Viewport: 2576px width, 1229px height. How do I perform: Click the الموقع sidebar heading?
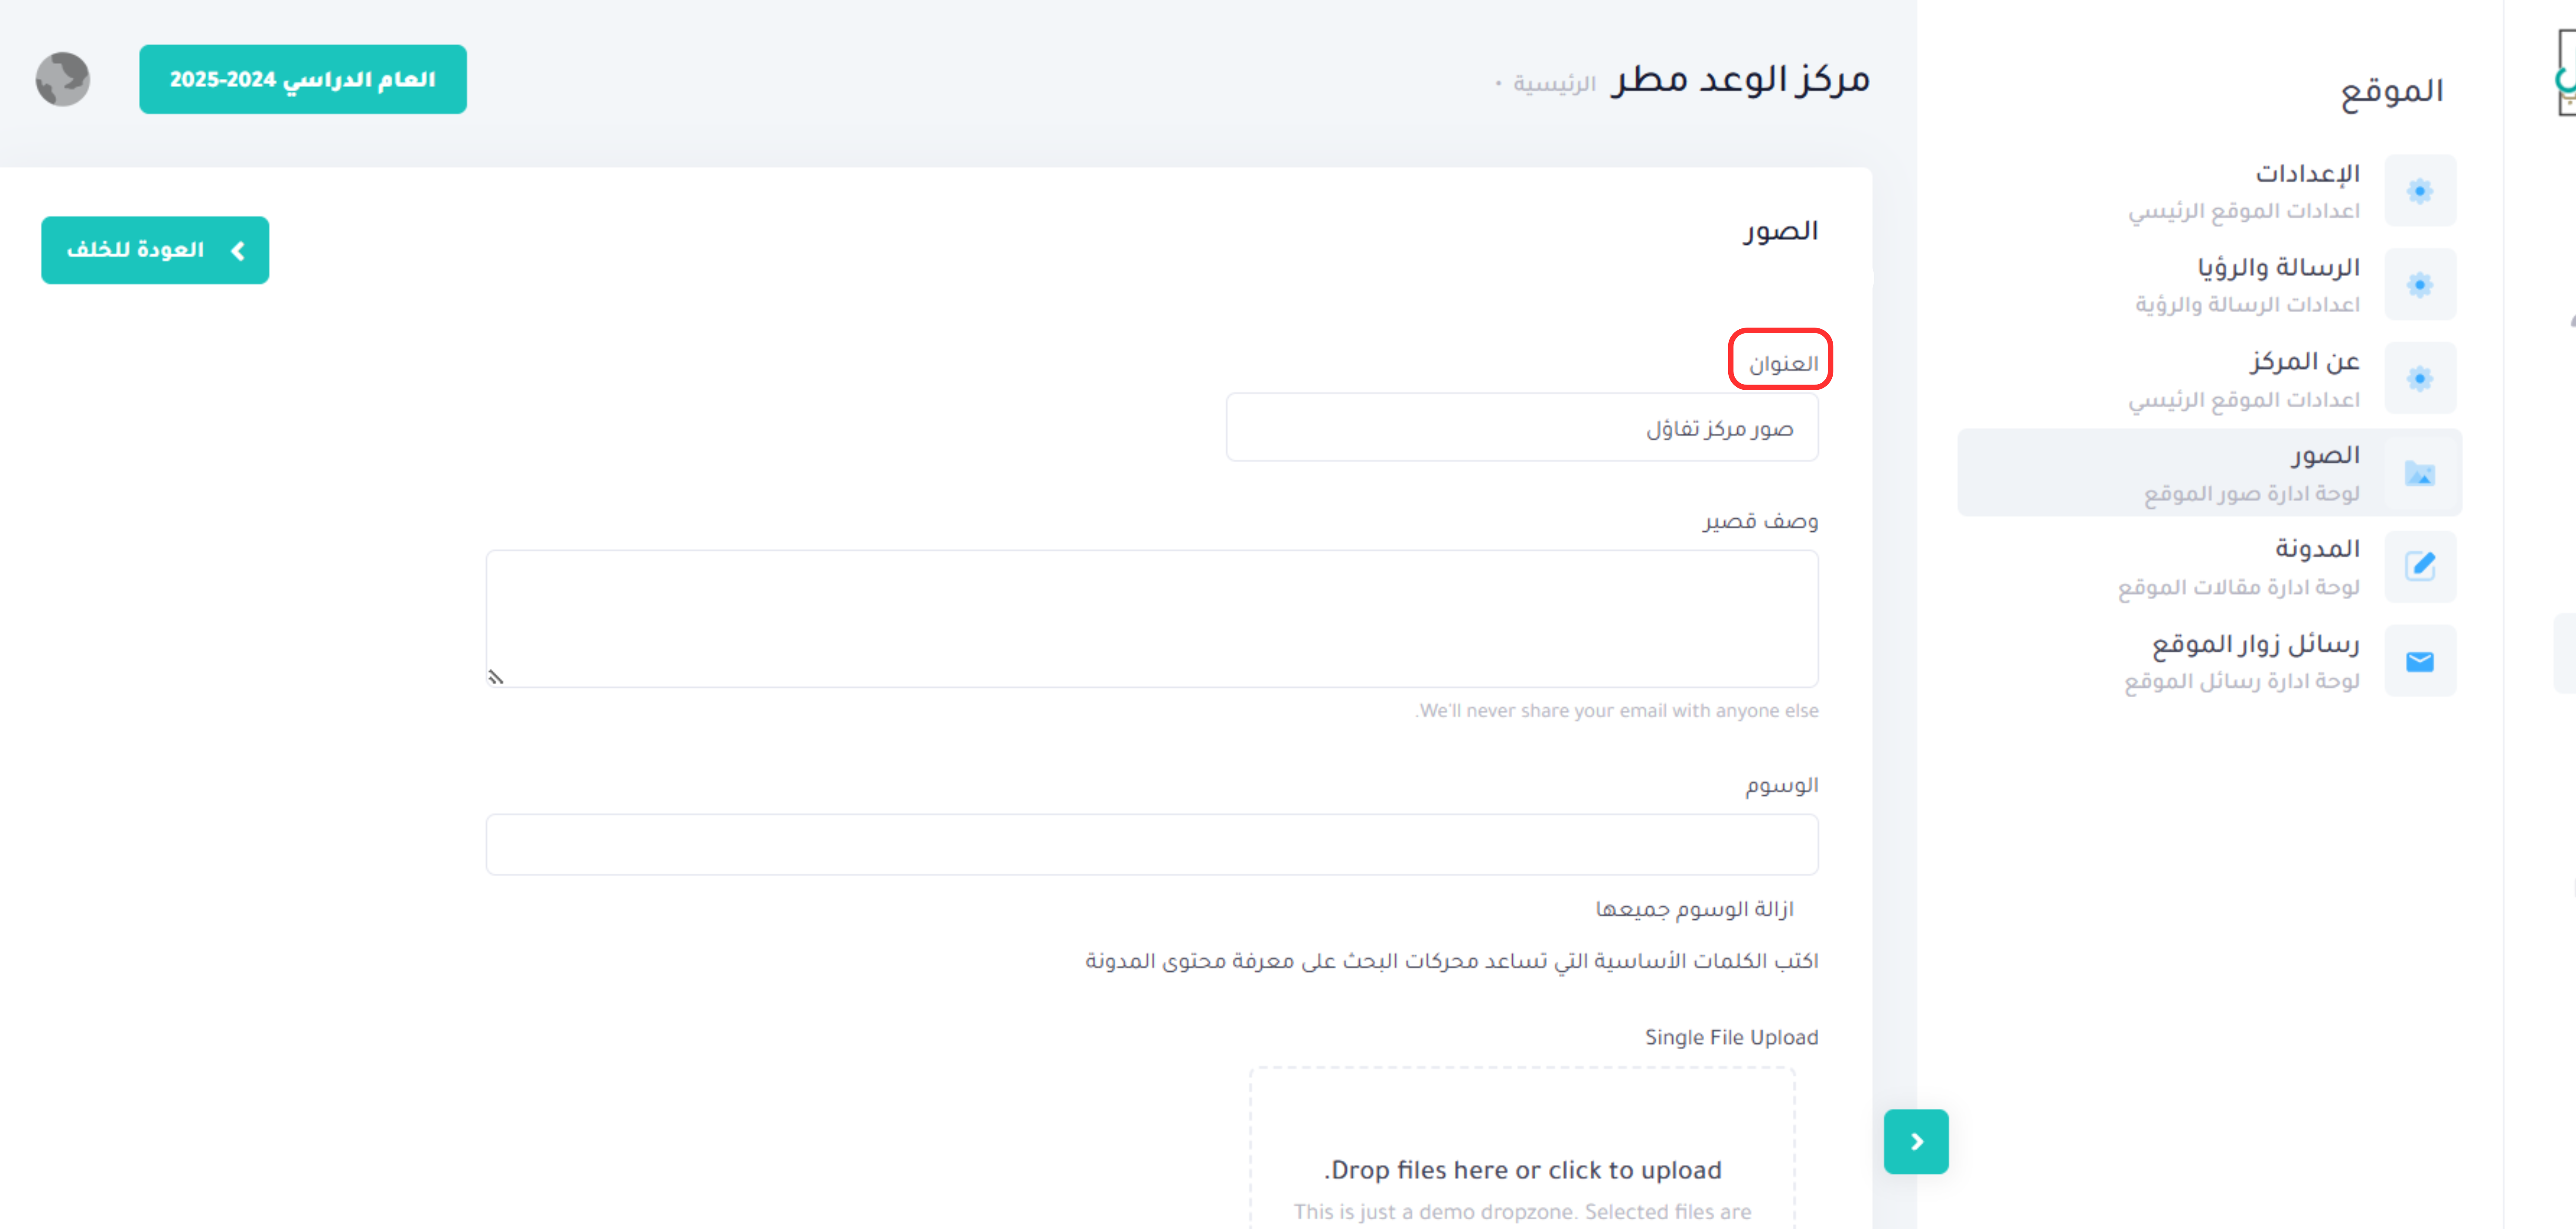[x=2392, y=91]
